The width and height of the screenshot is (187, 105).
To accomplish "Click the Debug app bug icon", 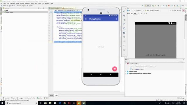I will (158, 6).
